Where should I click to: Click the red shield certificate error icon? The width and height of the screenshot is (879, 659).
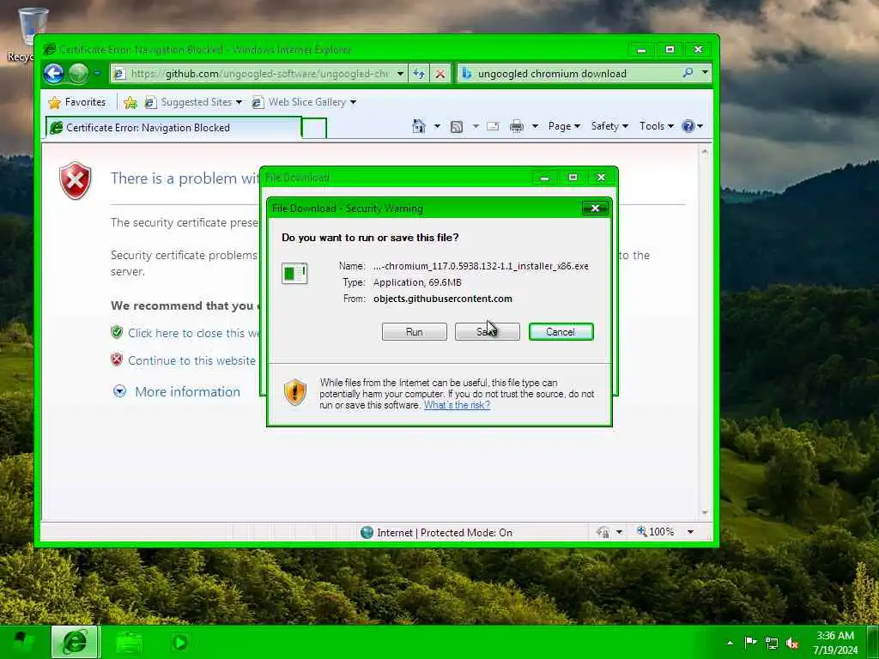click(x=76, y=180)
